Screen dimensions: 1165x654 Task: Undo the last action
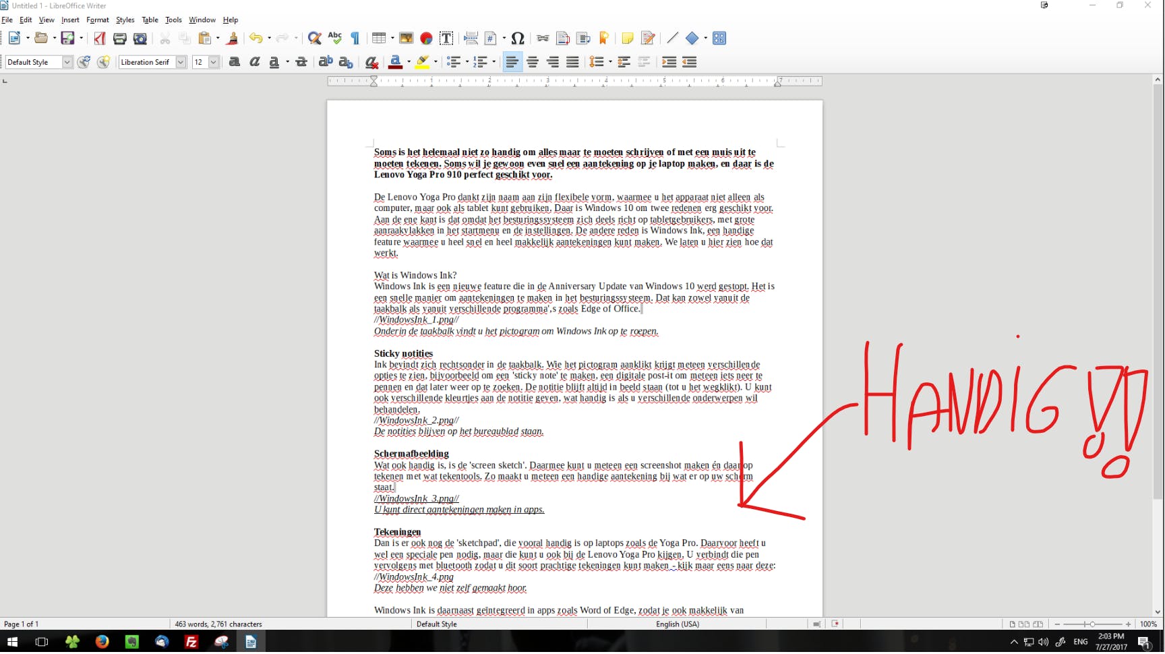coord(256,38)
